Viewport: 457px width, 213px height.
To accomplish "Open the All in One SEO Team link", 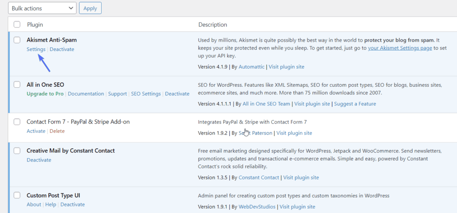I will click(266, 104).
